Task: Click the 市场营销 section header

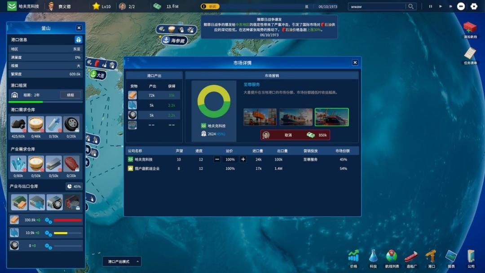Action: pyautogui.click(x=272, y=75)
